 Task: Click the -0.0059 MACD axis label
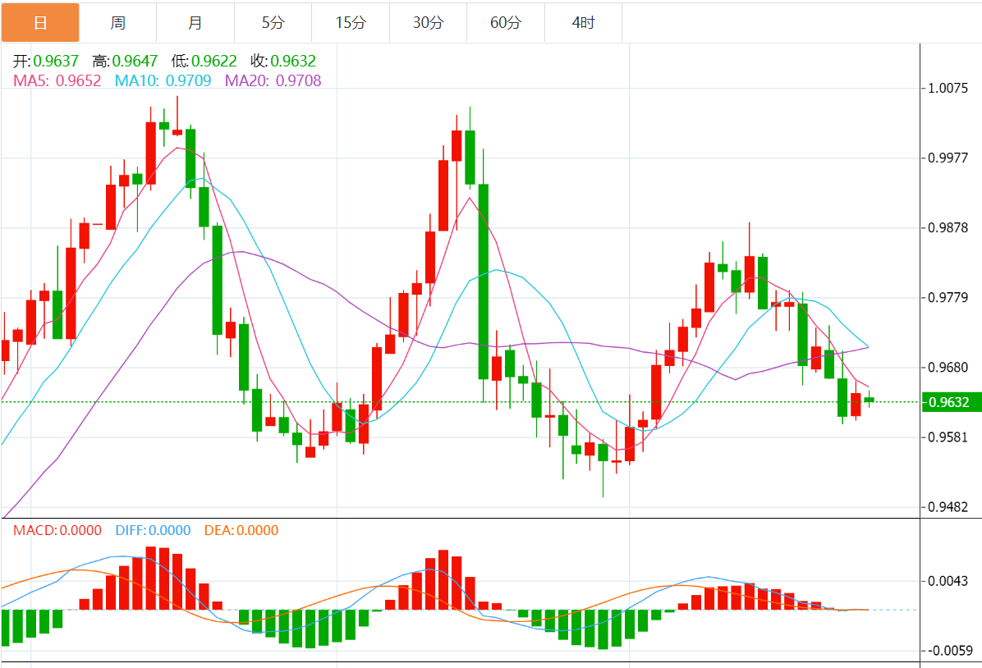949,651
